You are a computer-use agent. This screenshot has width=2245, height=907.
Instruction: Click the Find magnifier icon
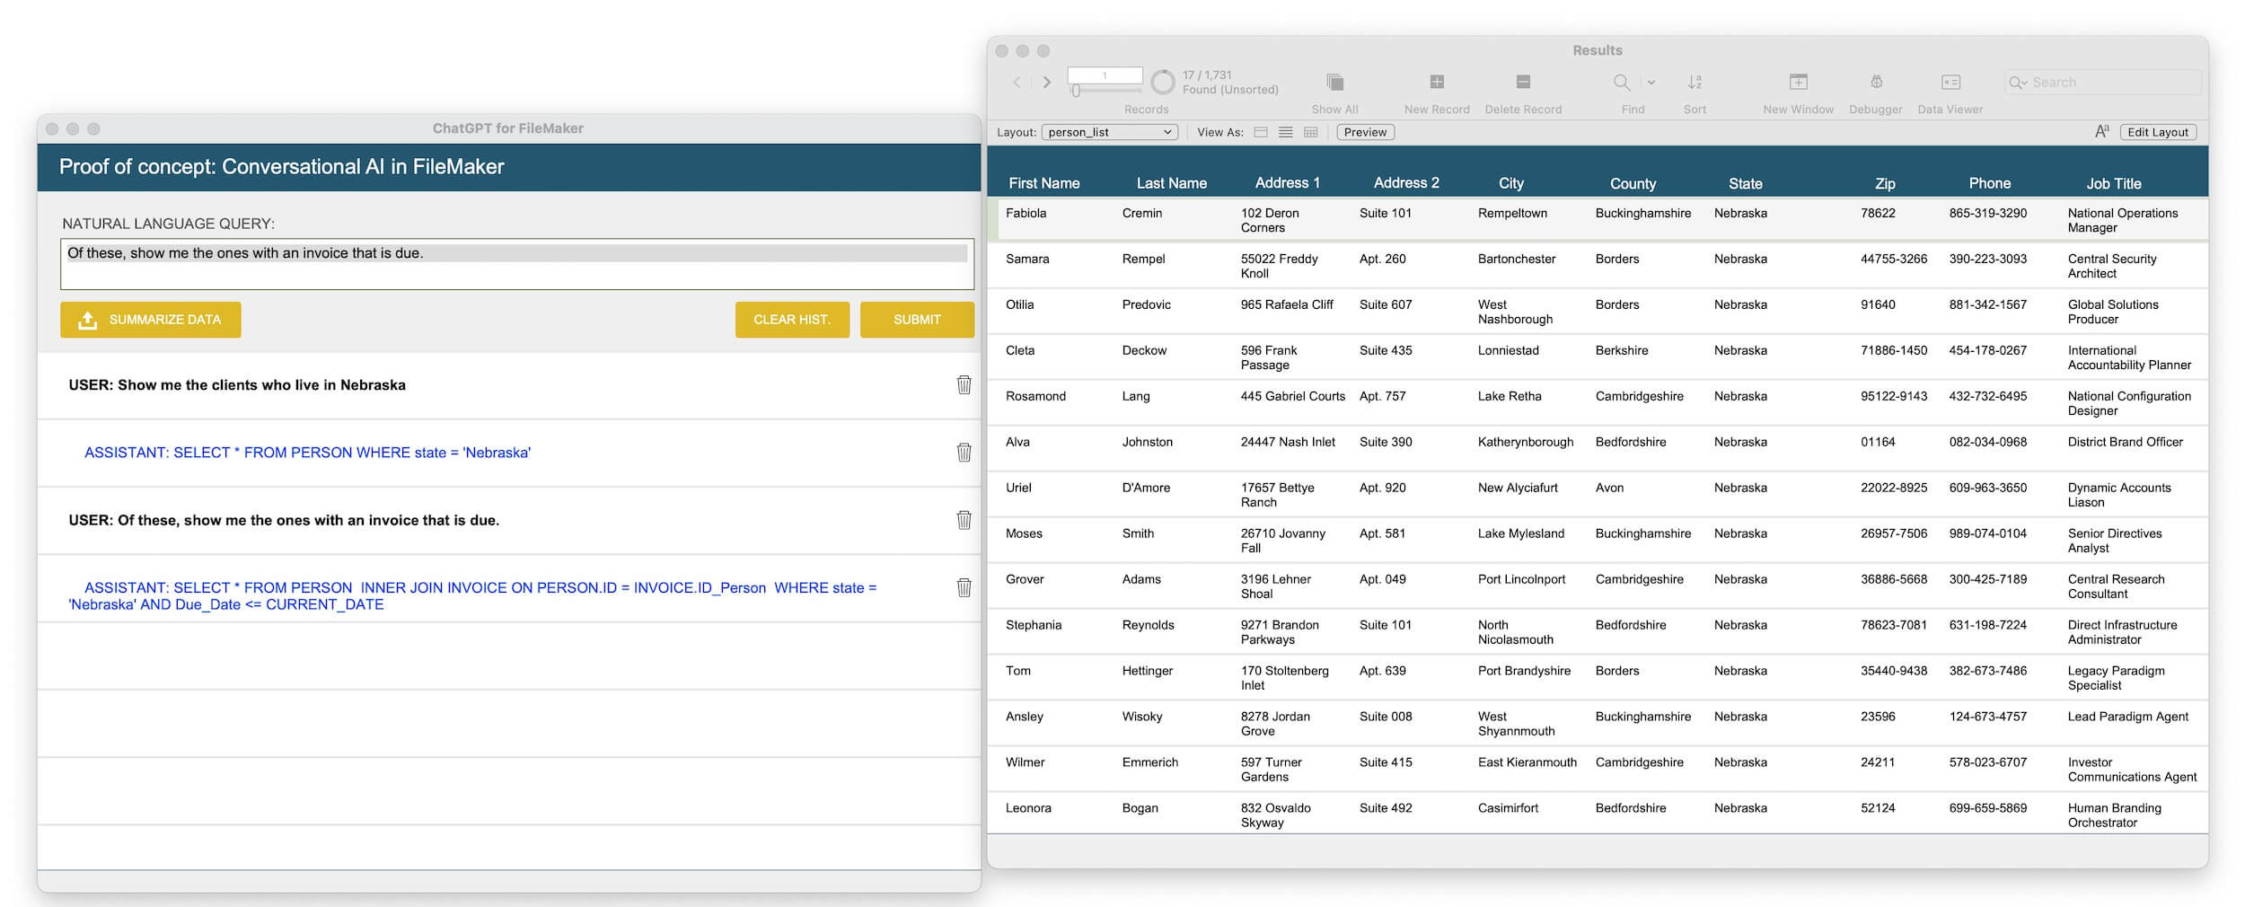1622,82
